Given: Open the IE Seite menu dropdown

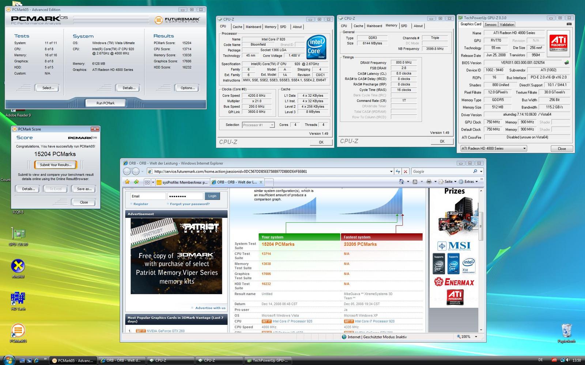Looking at the screenshot, I should pos(448,181).
